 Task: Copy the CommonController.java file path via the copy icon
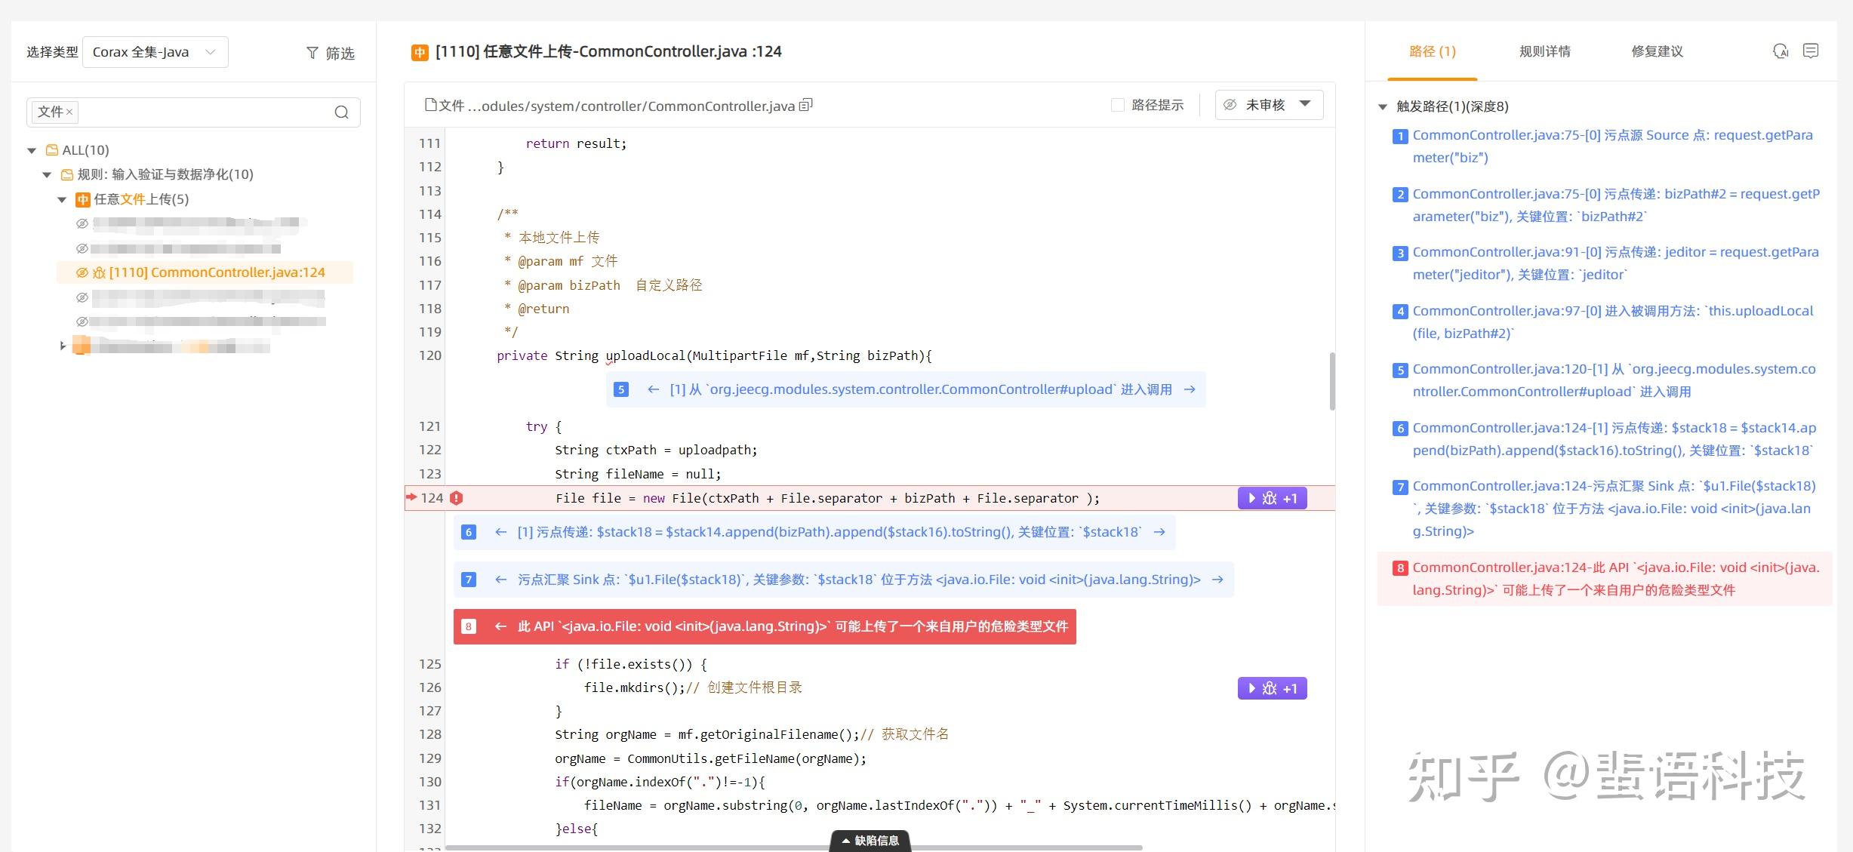805,104
